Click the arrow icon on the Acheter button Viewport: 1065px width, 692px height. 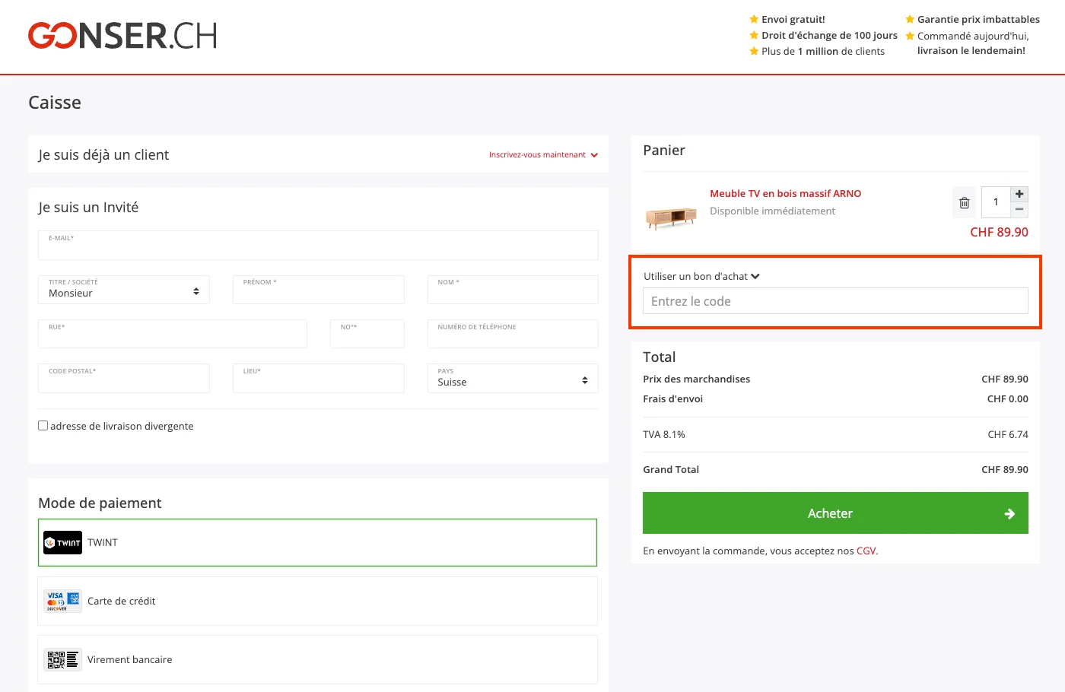pos(1009,513)
